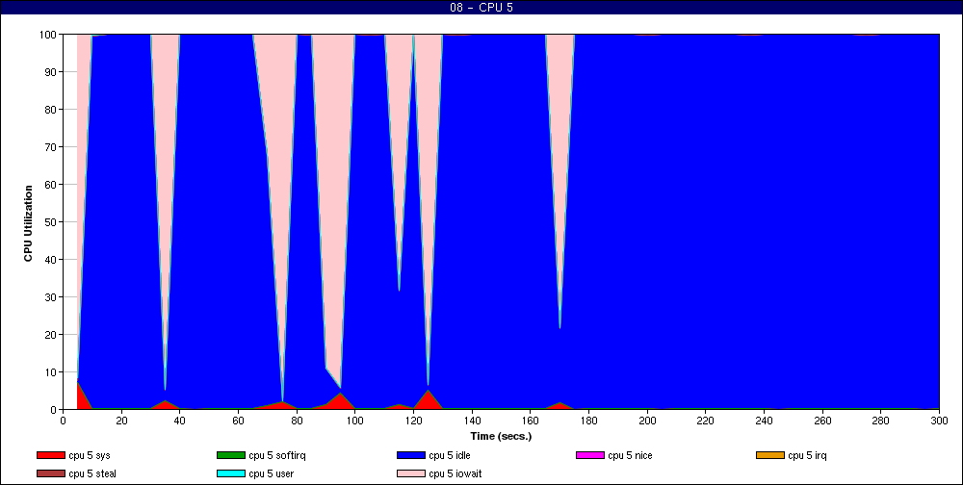Select the 'cpu 5 softirq' legend label

(277, 455)
